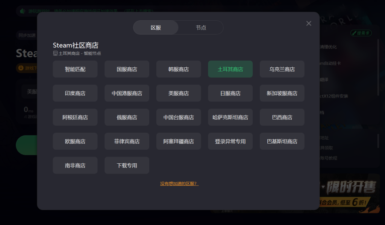
Task: Pick 下载专用 option
Action: [127, 166]
